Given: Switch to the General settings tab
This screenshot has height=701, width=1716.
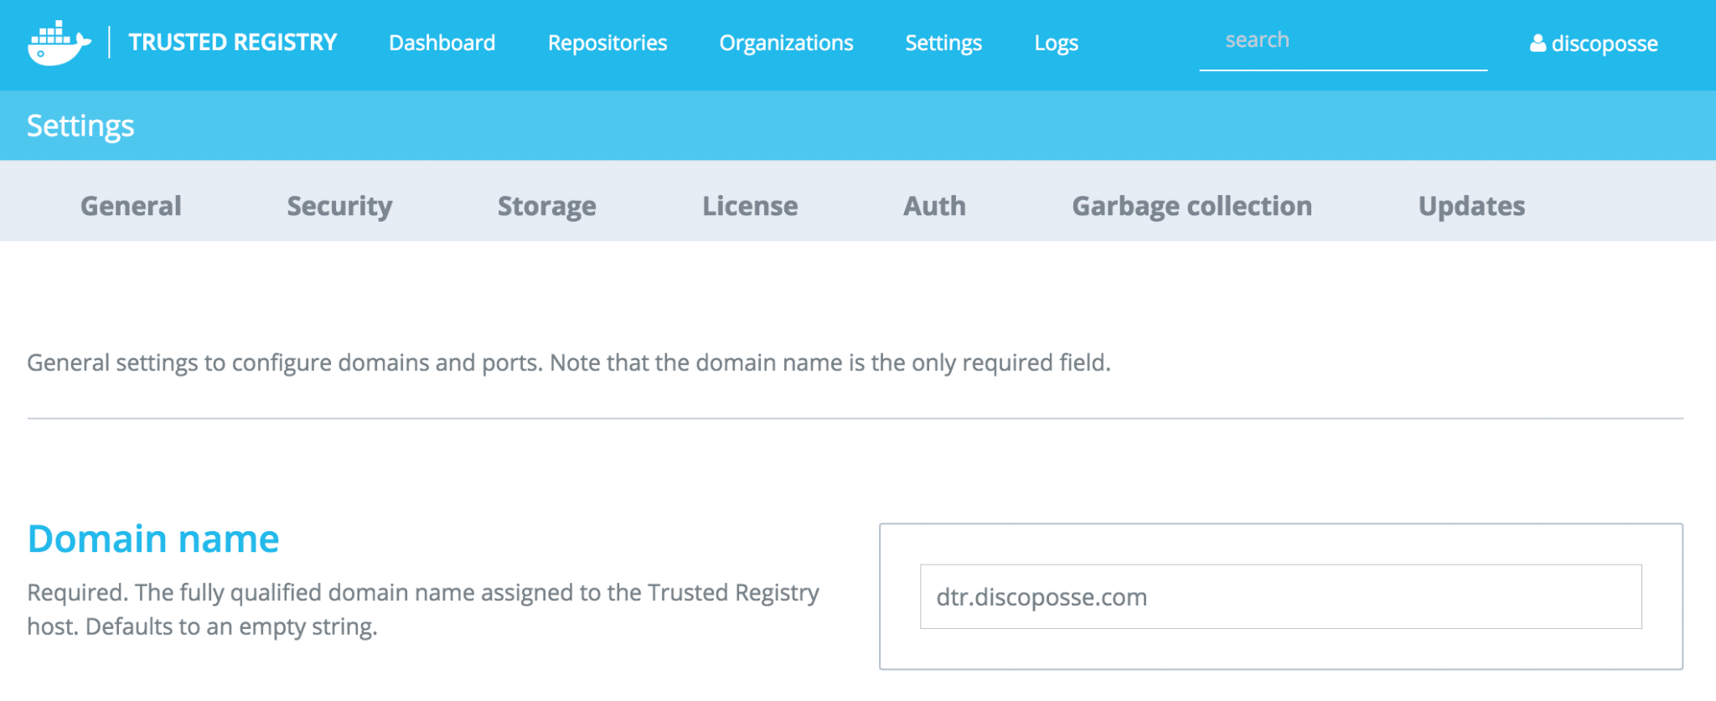Looking at the screenshot, I should (131, 206).
